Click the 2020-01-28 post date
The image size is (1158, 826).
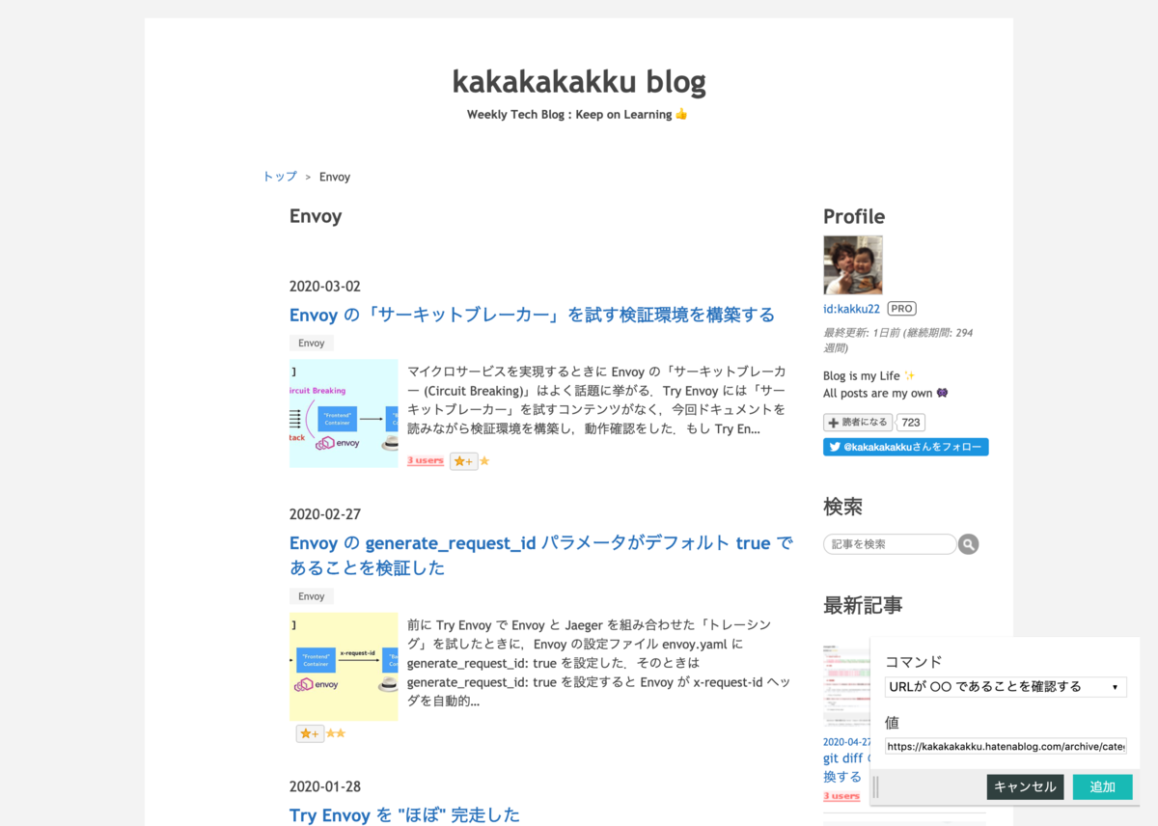(325, 786)
